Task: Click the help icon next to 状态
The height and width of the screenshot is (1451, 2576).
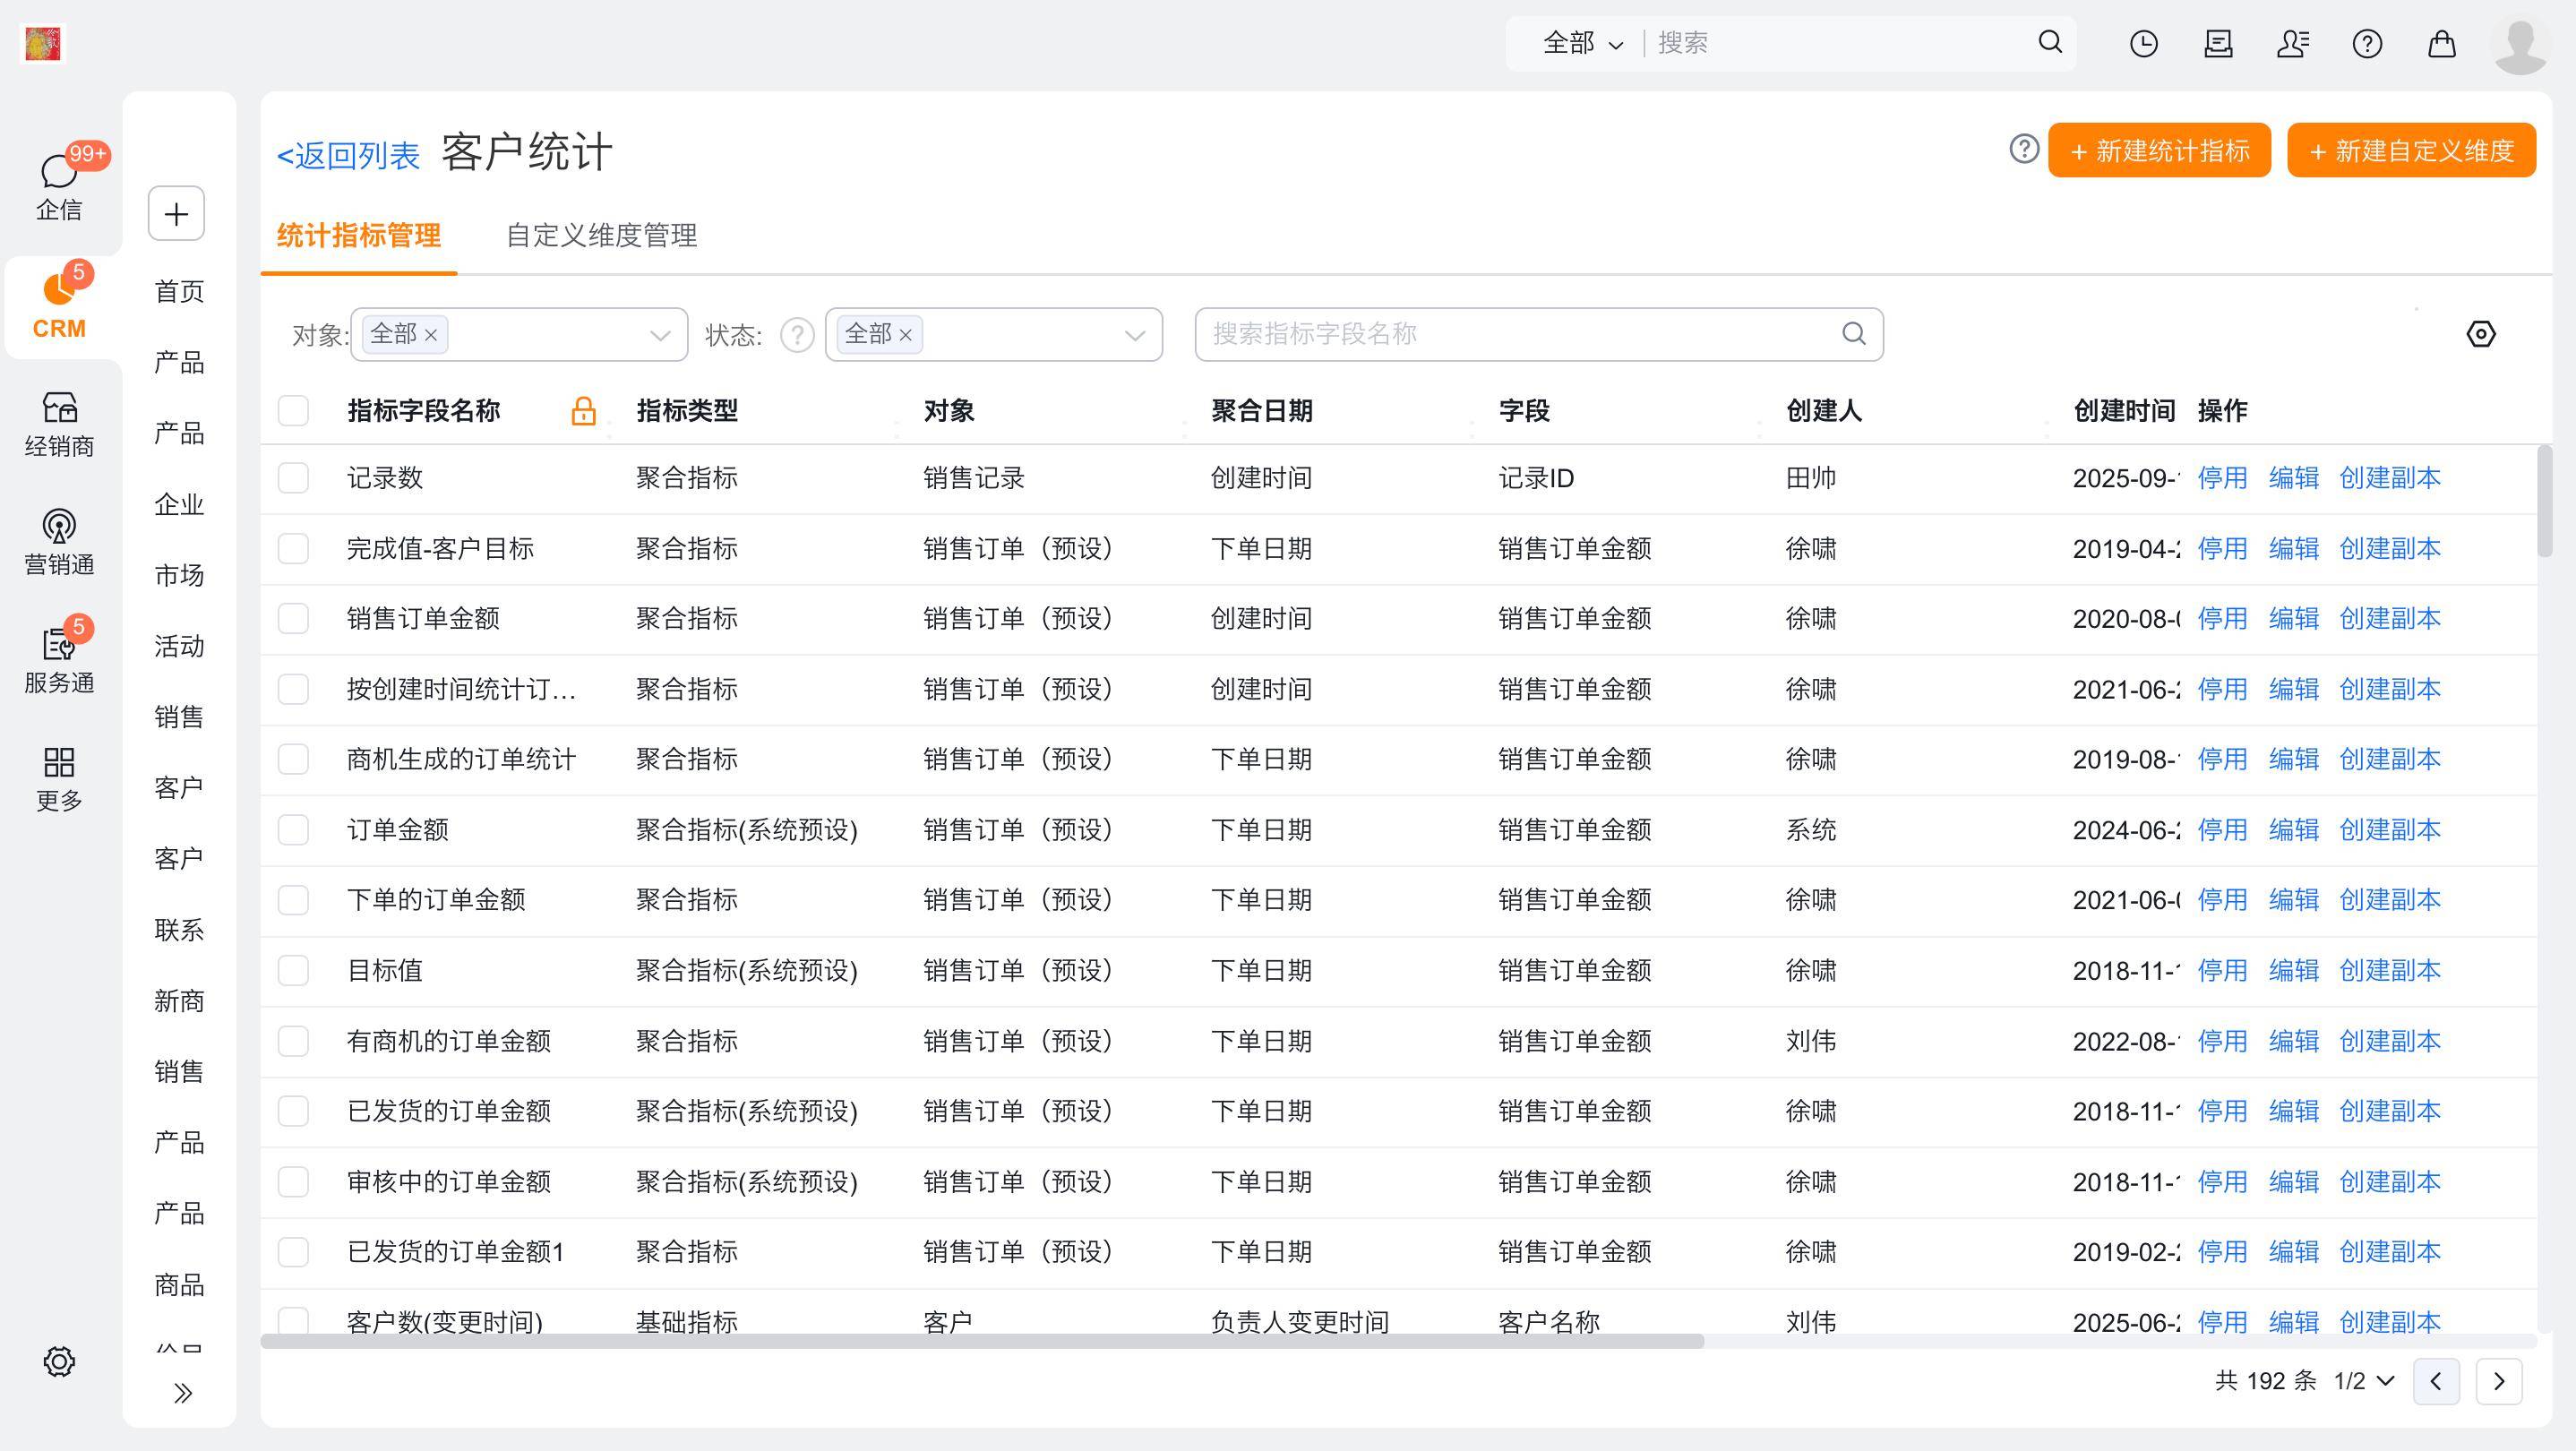Action: click(x=797, y=335)
